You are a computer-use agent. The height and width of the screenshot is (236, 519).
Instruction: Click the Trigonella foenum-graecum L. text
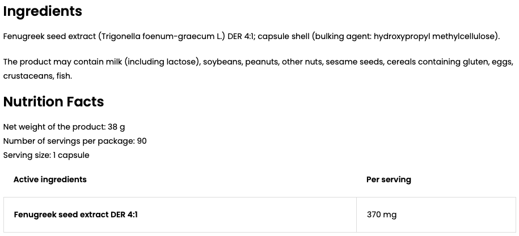(x=162, y=37)
